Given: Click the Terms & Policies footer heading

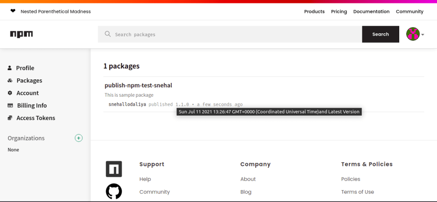Looking at the screenshot, I should pos(367,164).
